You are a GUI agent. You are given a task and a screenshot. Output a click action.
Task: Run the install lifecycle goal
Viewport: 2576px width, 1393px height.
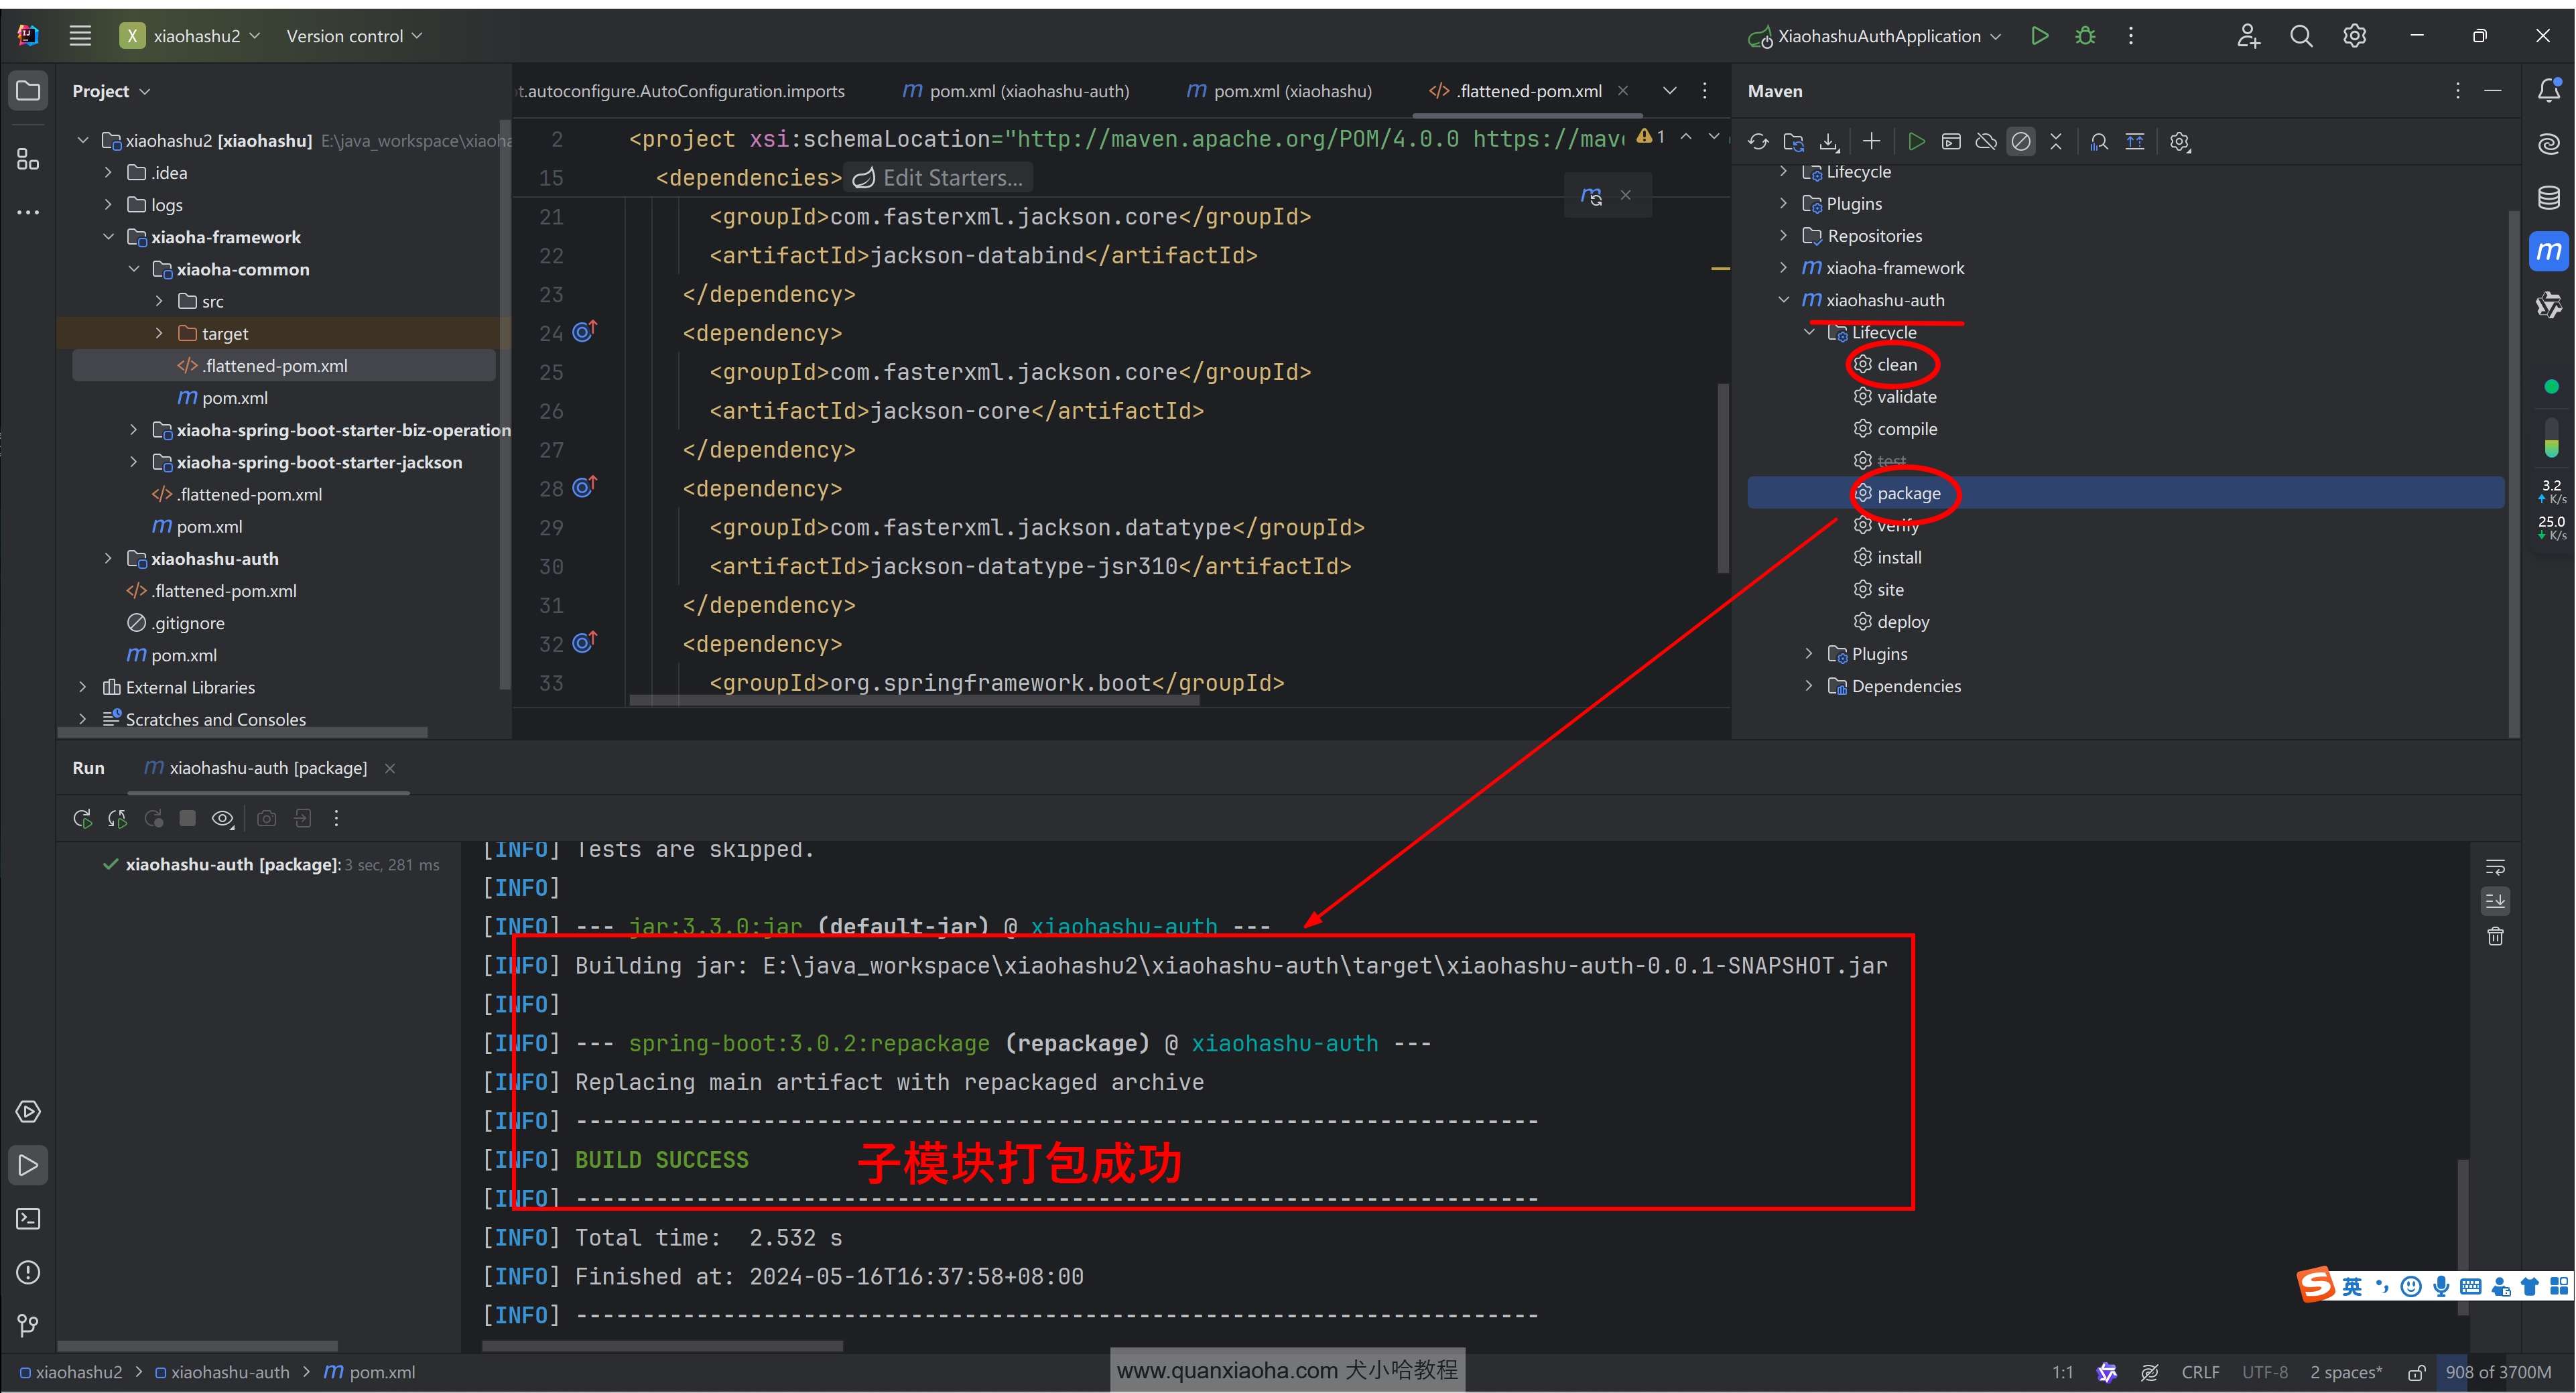pyautogui.click(x=1898, y=557)
